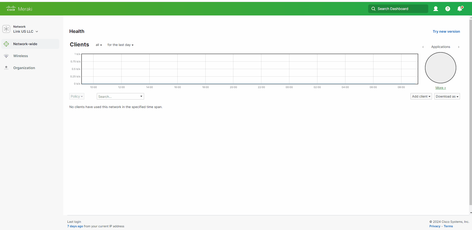The height and width of the screenshot is (230, 472).
Task: Click the network selector icon
Action: (6, 29)
